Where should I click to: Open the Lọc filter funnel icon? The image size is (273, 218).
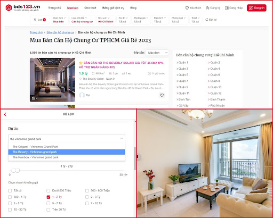point(35,20)
